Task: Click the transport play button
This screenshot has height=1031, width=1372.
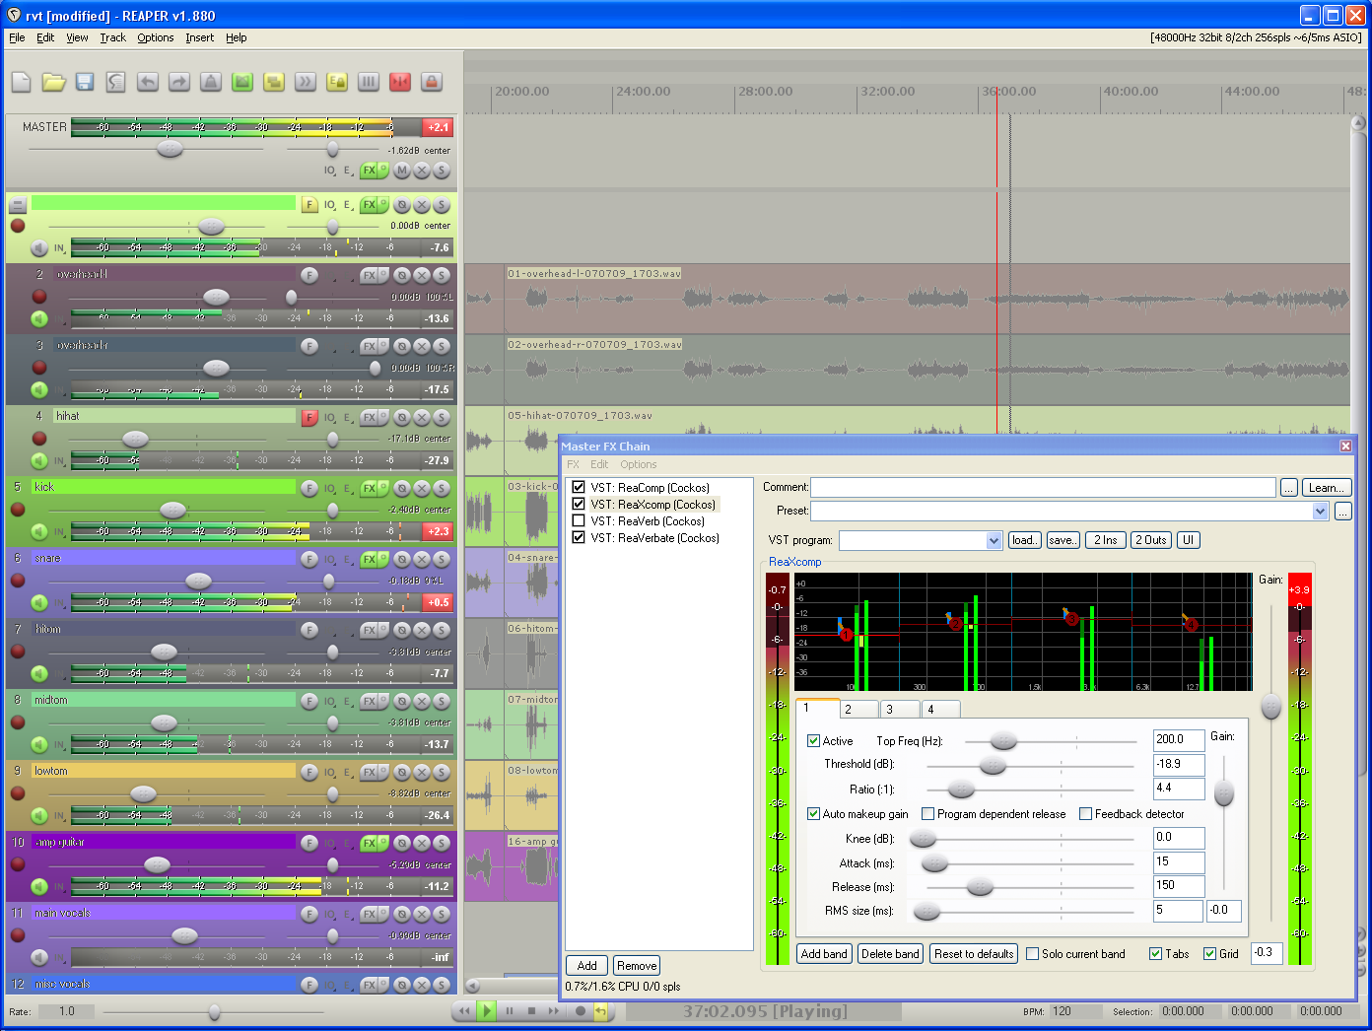Action: pos(486,1010)
